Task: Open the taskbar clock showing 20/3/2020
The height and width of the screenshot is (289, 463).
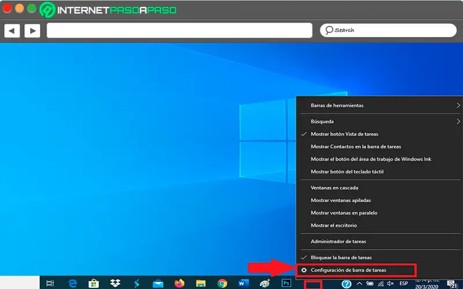Action: 427,284
